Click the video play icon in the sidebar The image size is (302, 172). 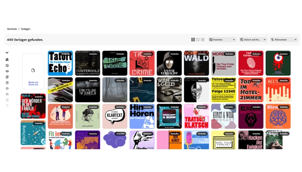pos(7,71)
